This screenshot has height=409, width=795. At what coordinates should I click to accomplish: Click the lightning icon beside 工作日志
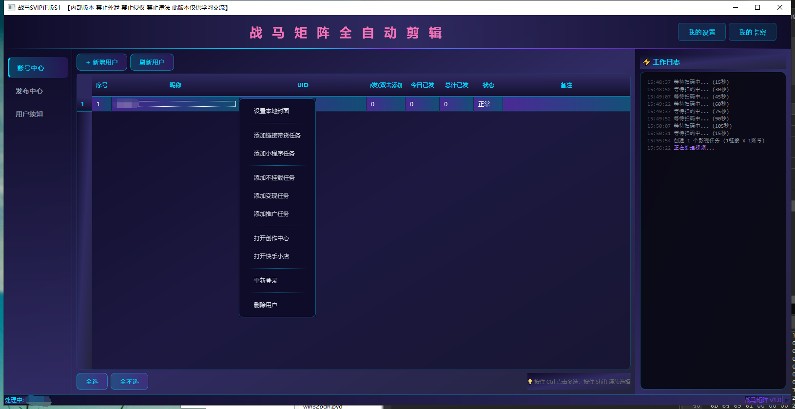(646, 62)
